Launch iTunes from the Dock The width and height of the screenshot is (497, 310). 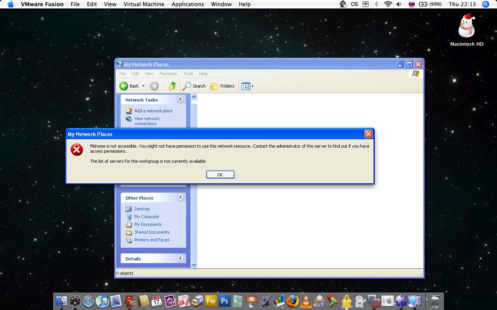(x=102, y=301)
